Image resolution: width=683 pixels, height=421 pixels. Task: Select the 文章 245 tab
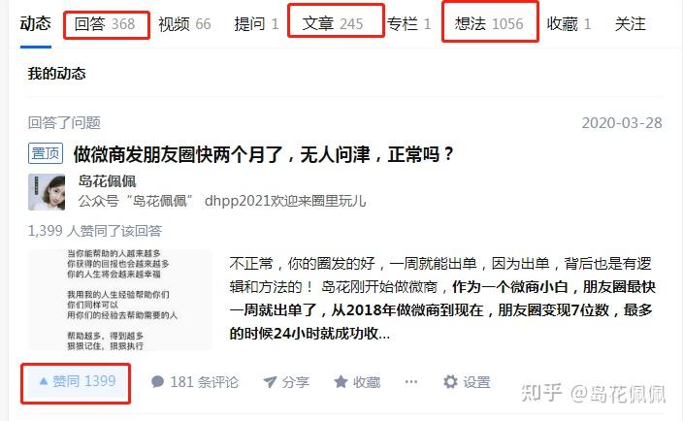tap(333, 24)
